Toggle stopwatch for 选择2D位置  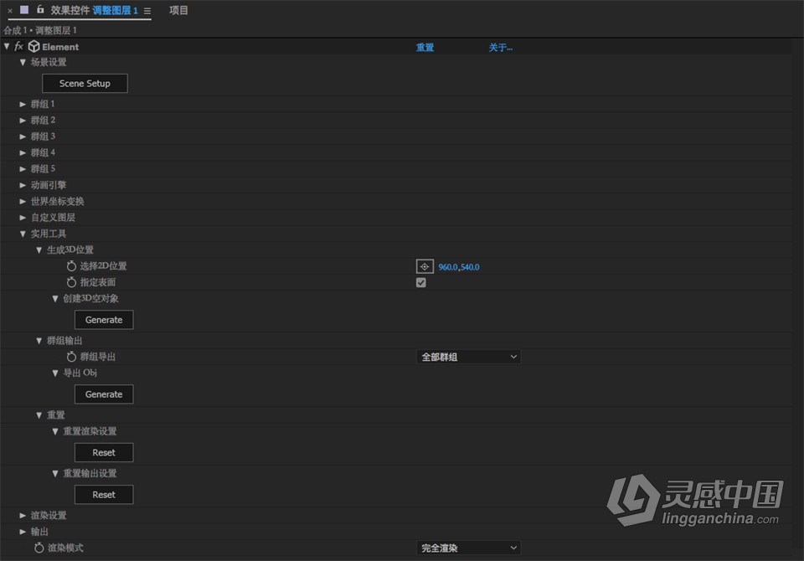tap(71, 266)
